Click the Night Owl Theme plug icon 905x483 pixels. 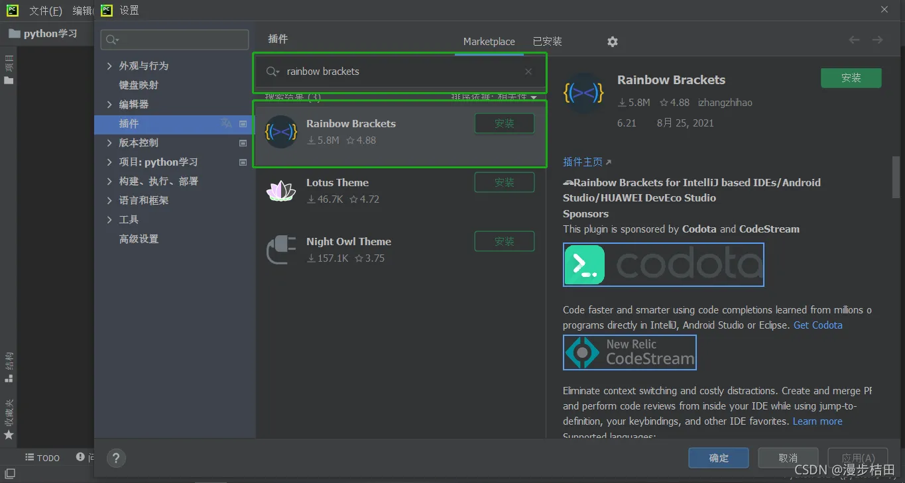tap(280, 250)
